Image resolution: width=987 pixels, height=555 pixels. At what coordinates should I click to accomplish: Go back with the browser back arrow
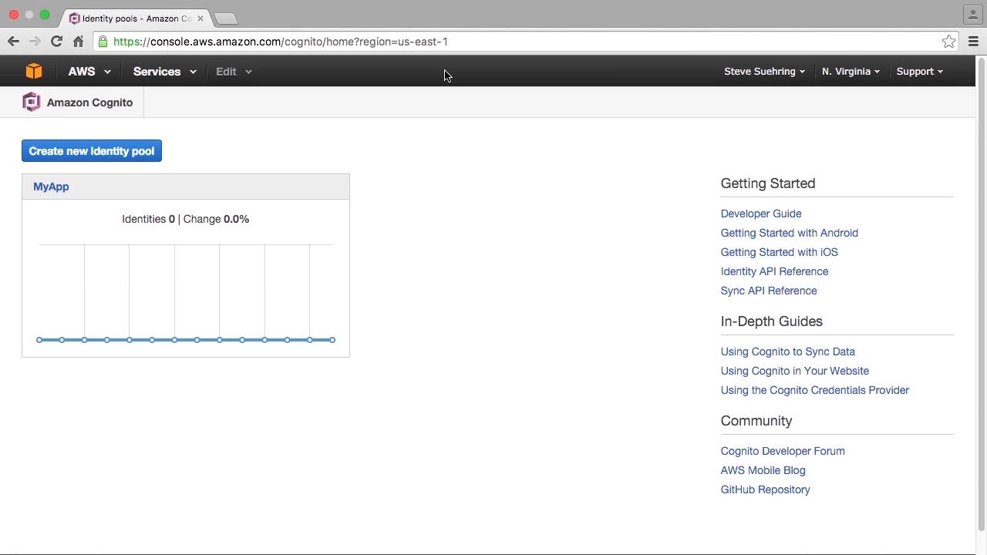point(13,42)
